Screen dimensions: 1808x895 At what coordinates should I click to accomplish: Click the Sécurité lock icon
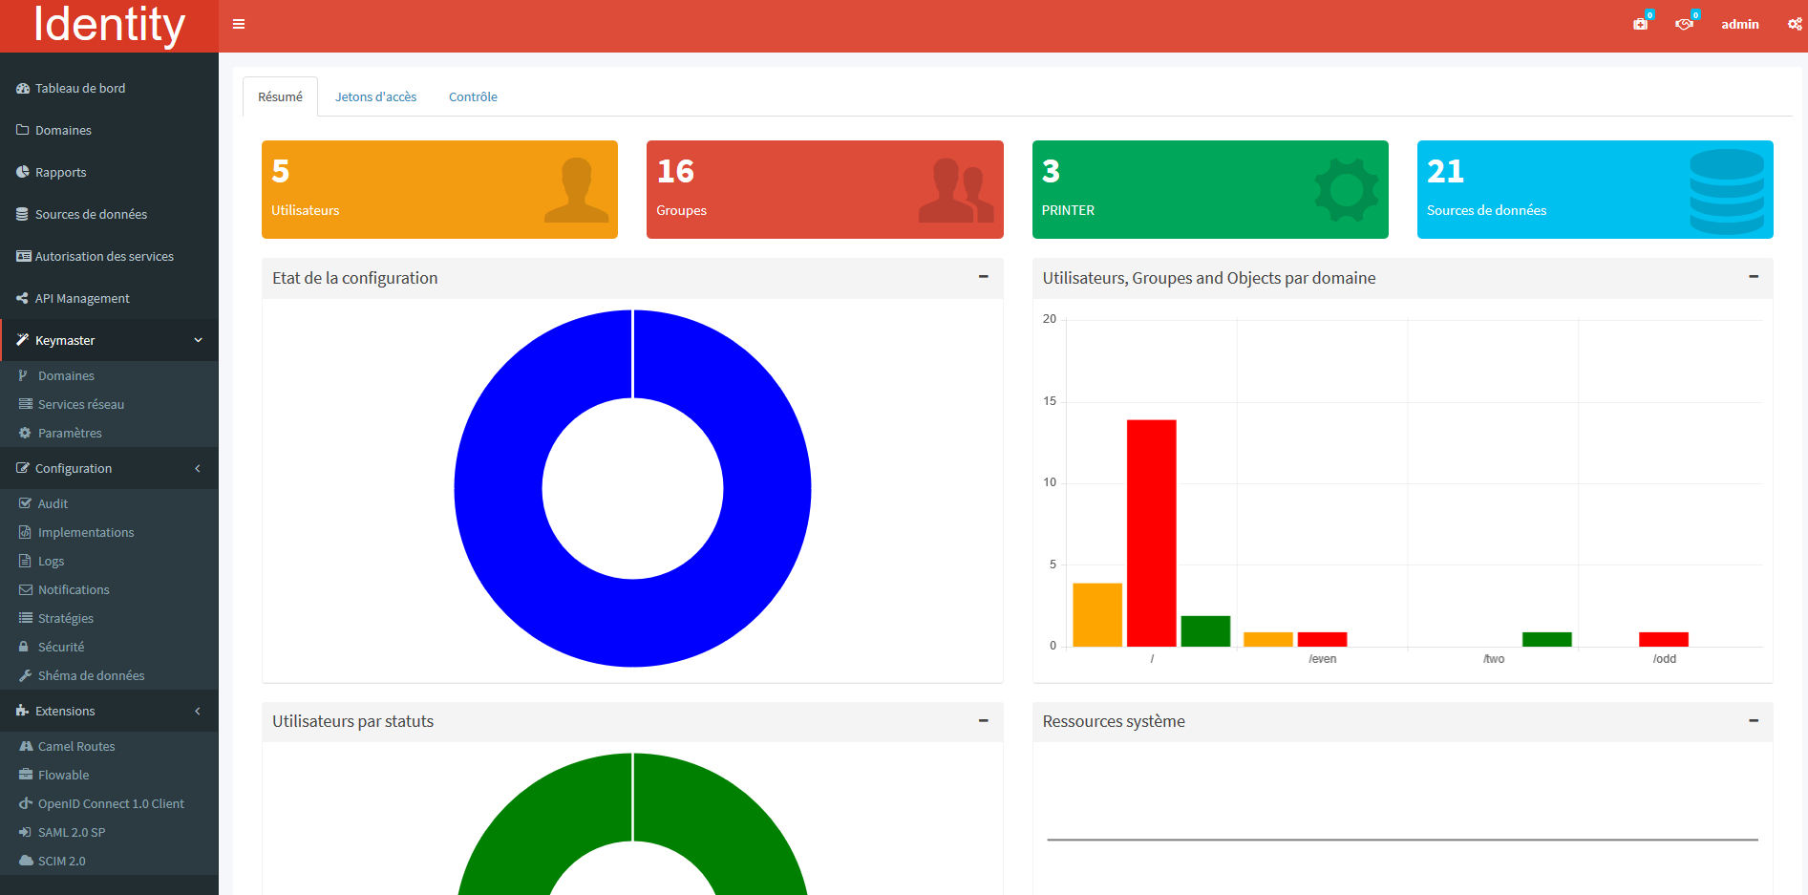pos(25,647)
